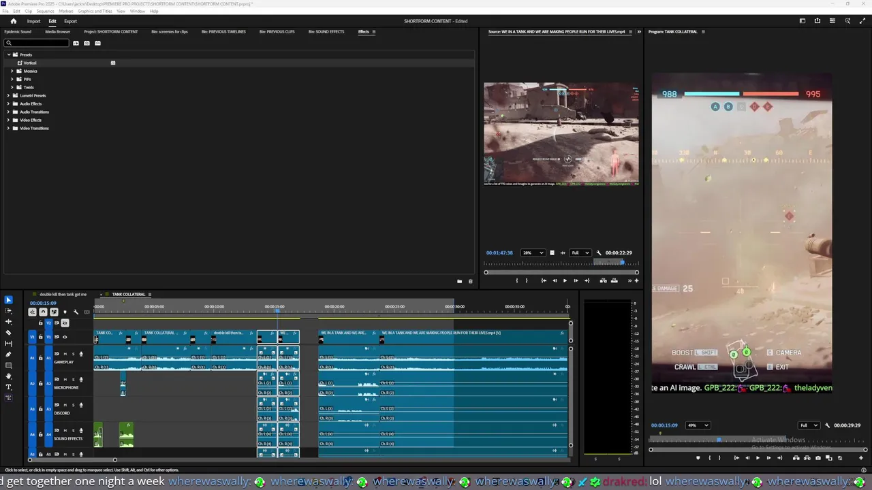
Task: Select the Ripple Edit tool
Action: [8, 322]
